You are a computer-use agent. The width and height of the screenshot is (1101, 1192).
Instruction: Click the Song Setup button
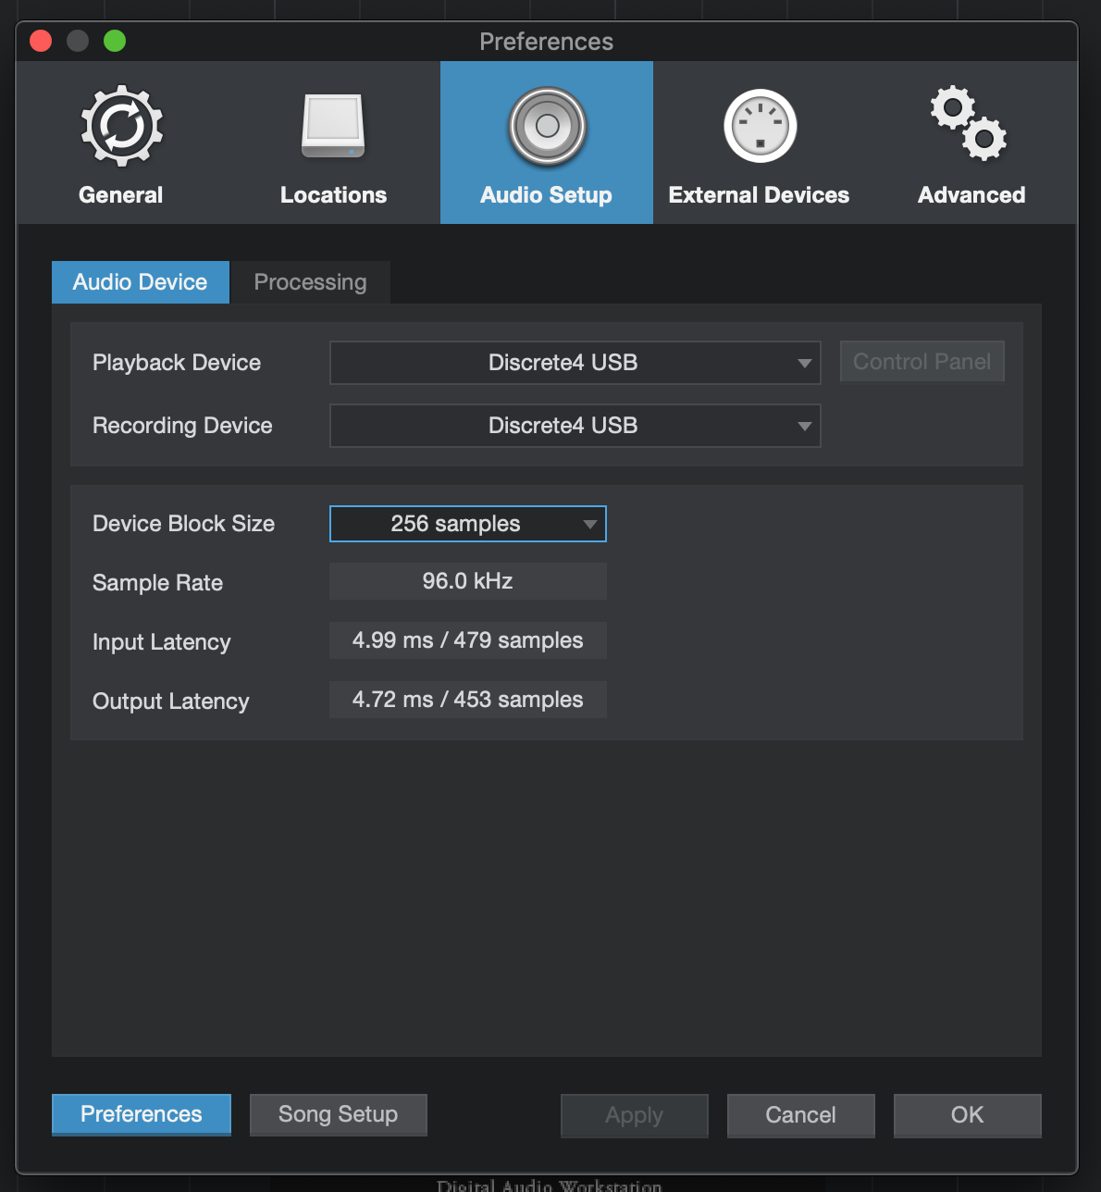[339, 1115]
